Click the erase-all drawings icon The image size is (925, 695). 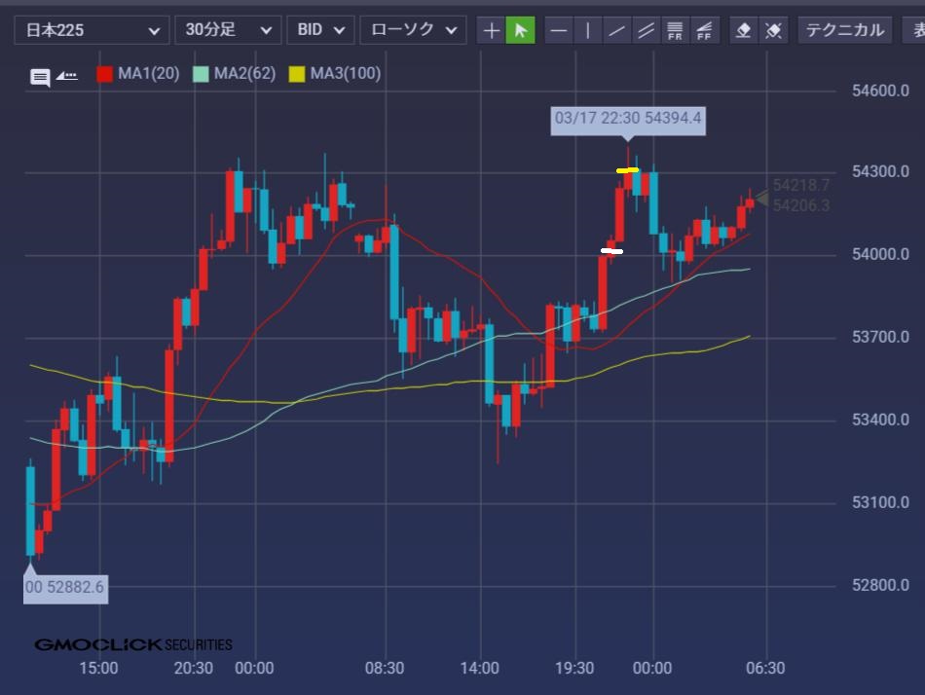(773, 30)
